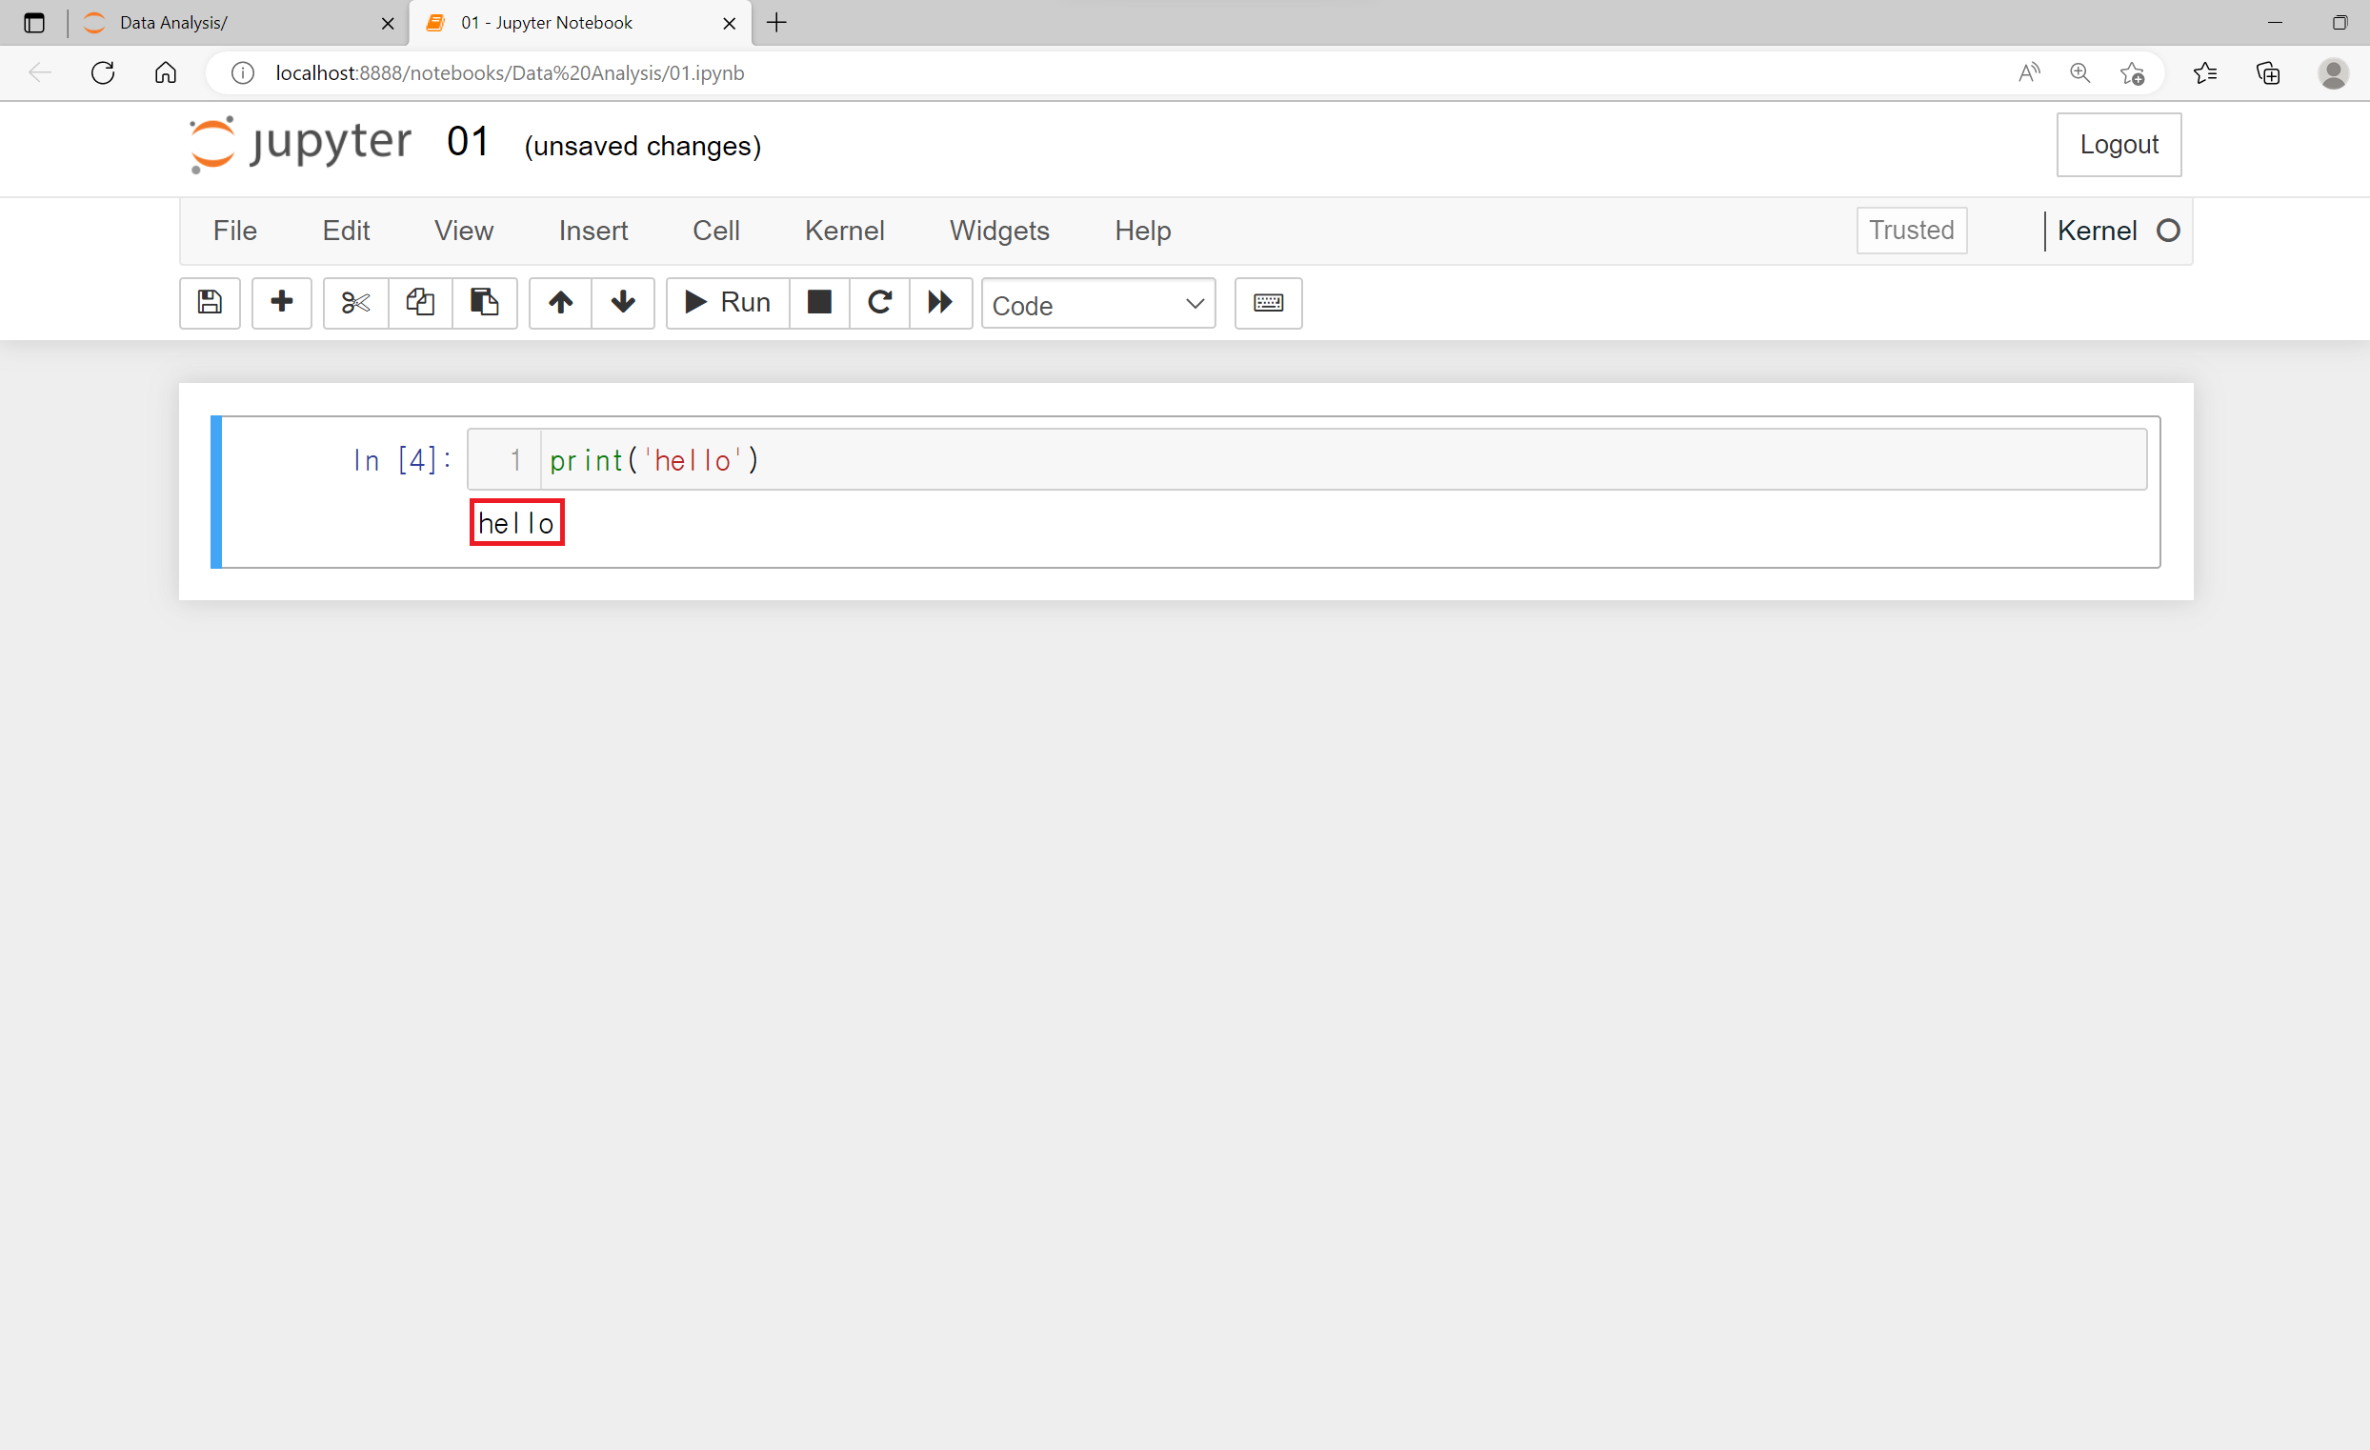
Task: Restart kernel and rerun all cells icon
Action: pyautogui.click(x=941, y=303)
